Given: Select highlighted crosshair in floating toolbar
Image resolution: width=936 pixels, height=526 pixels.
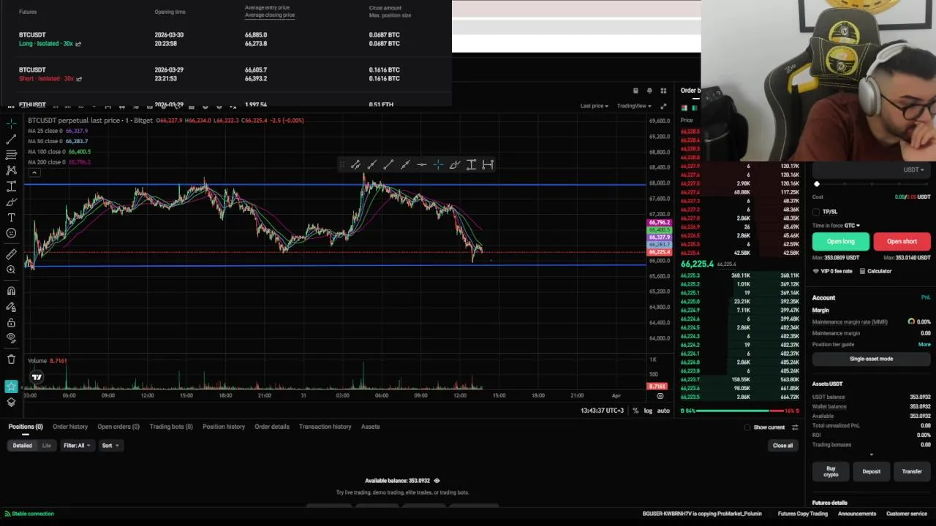Looking at the screenshot, I should point(438,164).
